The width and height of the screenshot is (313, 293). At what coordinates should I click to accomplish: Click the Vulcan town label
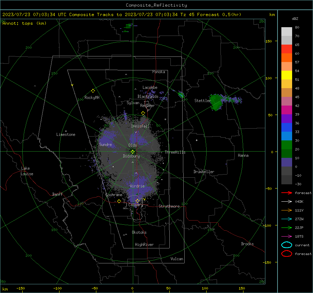177,259
